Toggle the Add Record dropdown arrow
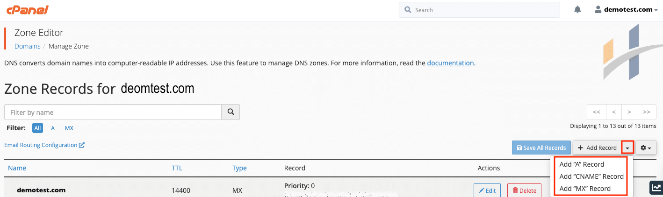The image size is (663, 197). pyautogui.click(x=627, y=148)
